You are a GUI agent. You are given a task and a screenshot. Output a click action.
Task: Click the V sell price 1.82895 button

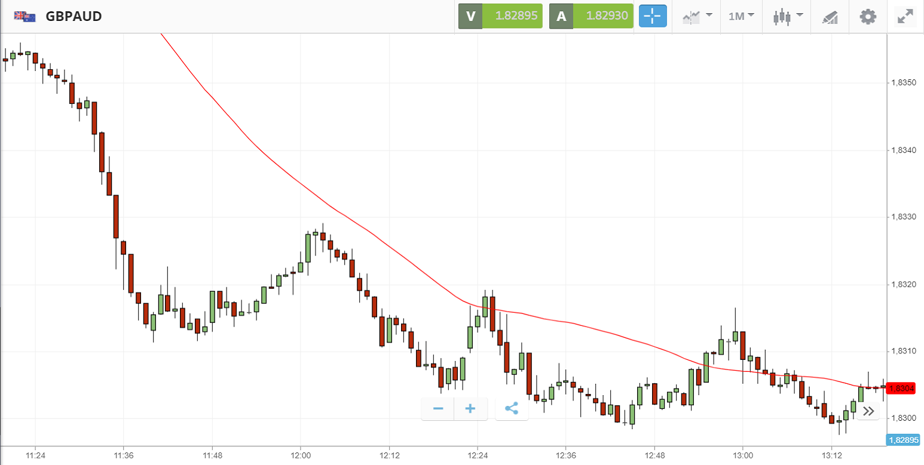click(500, 16)
